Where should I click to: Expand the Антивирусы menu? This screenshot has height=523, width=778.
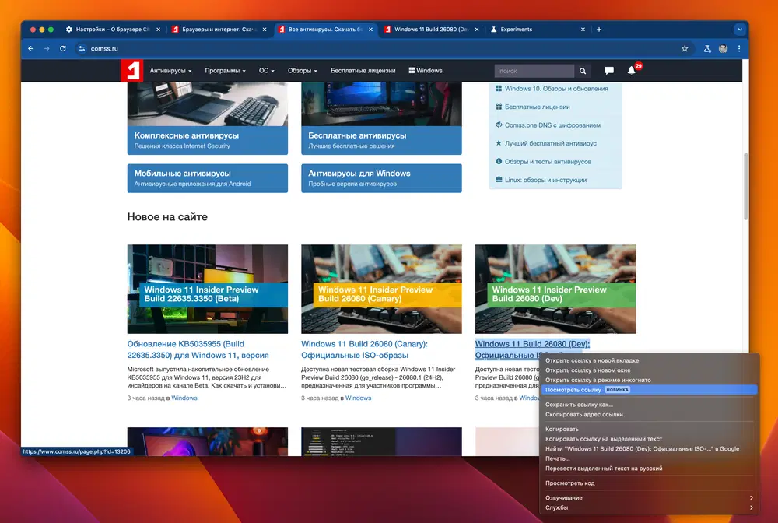(170, 71)
